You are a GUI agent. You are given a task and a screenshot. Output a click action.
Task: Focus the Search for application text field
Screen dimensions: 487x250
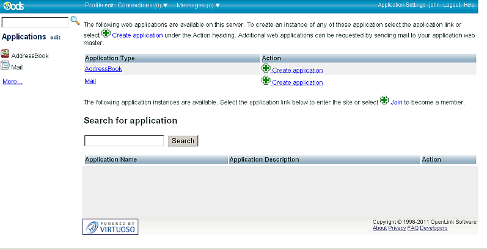[x=124, y=141]
